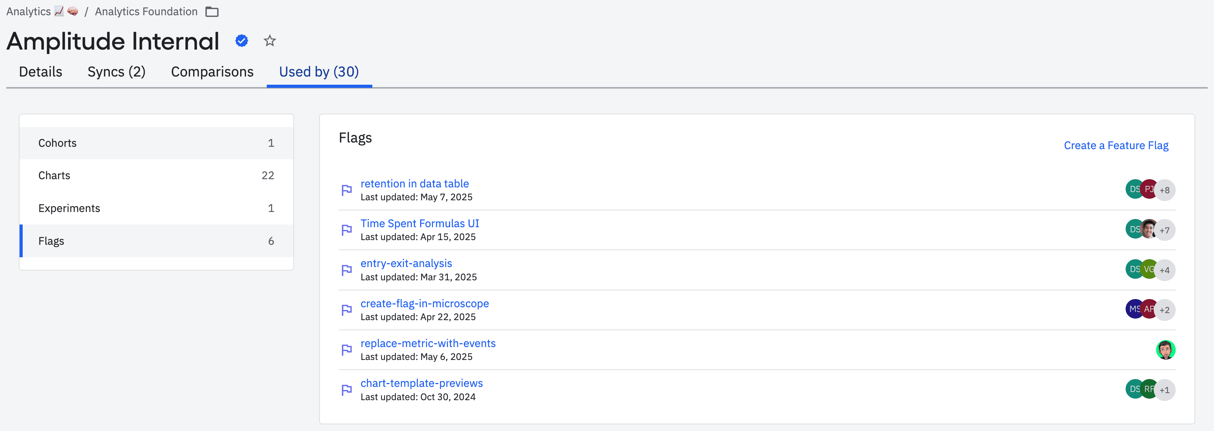
Task: Open the Time Spent Formulas UI flag
Action: [419, 223]
